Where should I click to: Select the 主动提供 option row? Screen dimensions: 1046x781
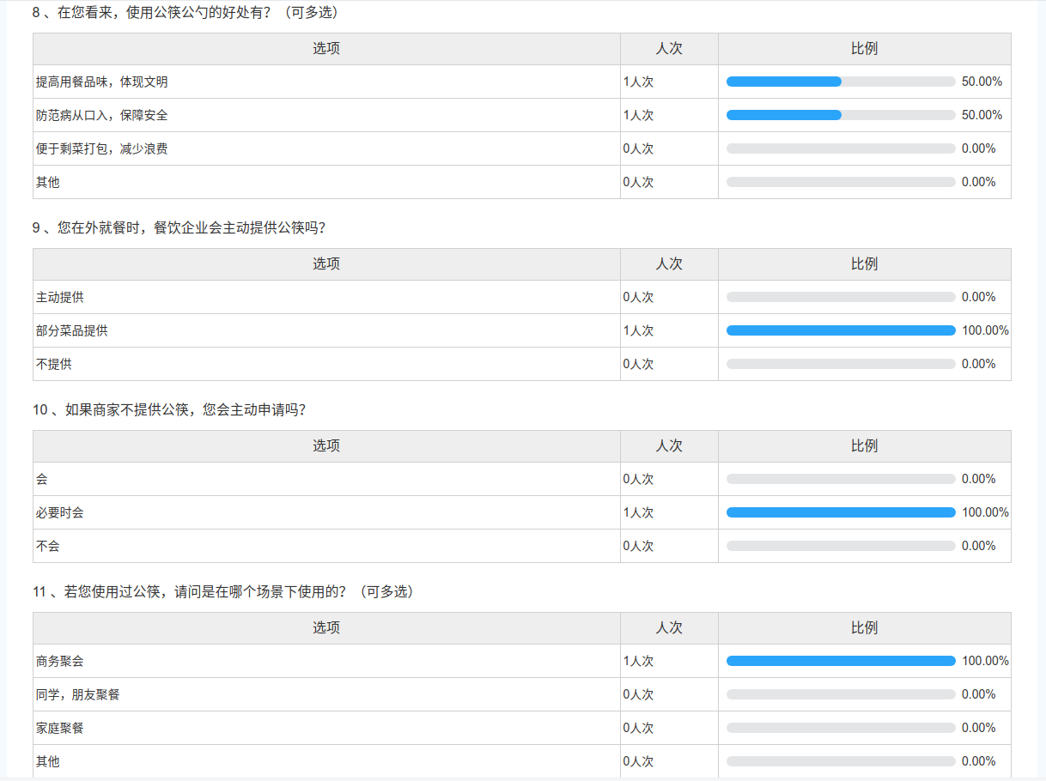[60, 297]
